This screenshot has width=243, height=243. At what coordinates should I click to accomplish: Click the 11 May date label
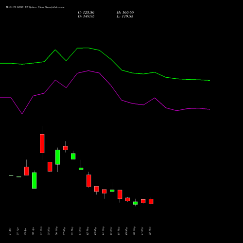point(80,231)
